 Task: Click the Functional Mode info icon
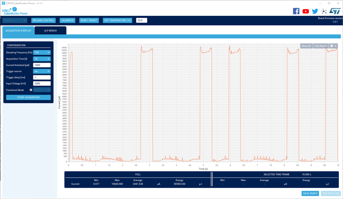31,90
